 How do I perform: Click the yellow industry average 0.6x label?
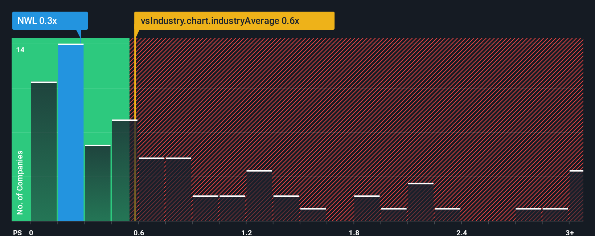click(x=234, y=21)
